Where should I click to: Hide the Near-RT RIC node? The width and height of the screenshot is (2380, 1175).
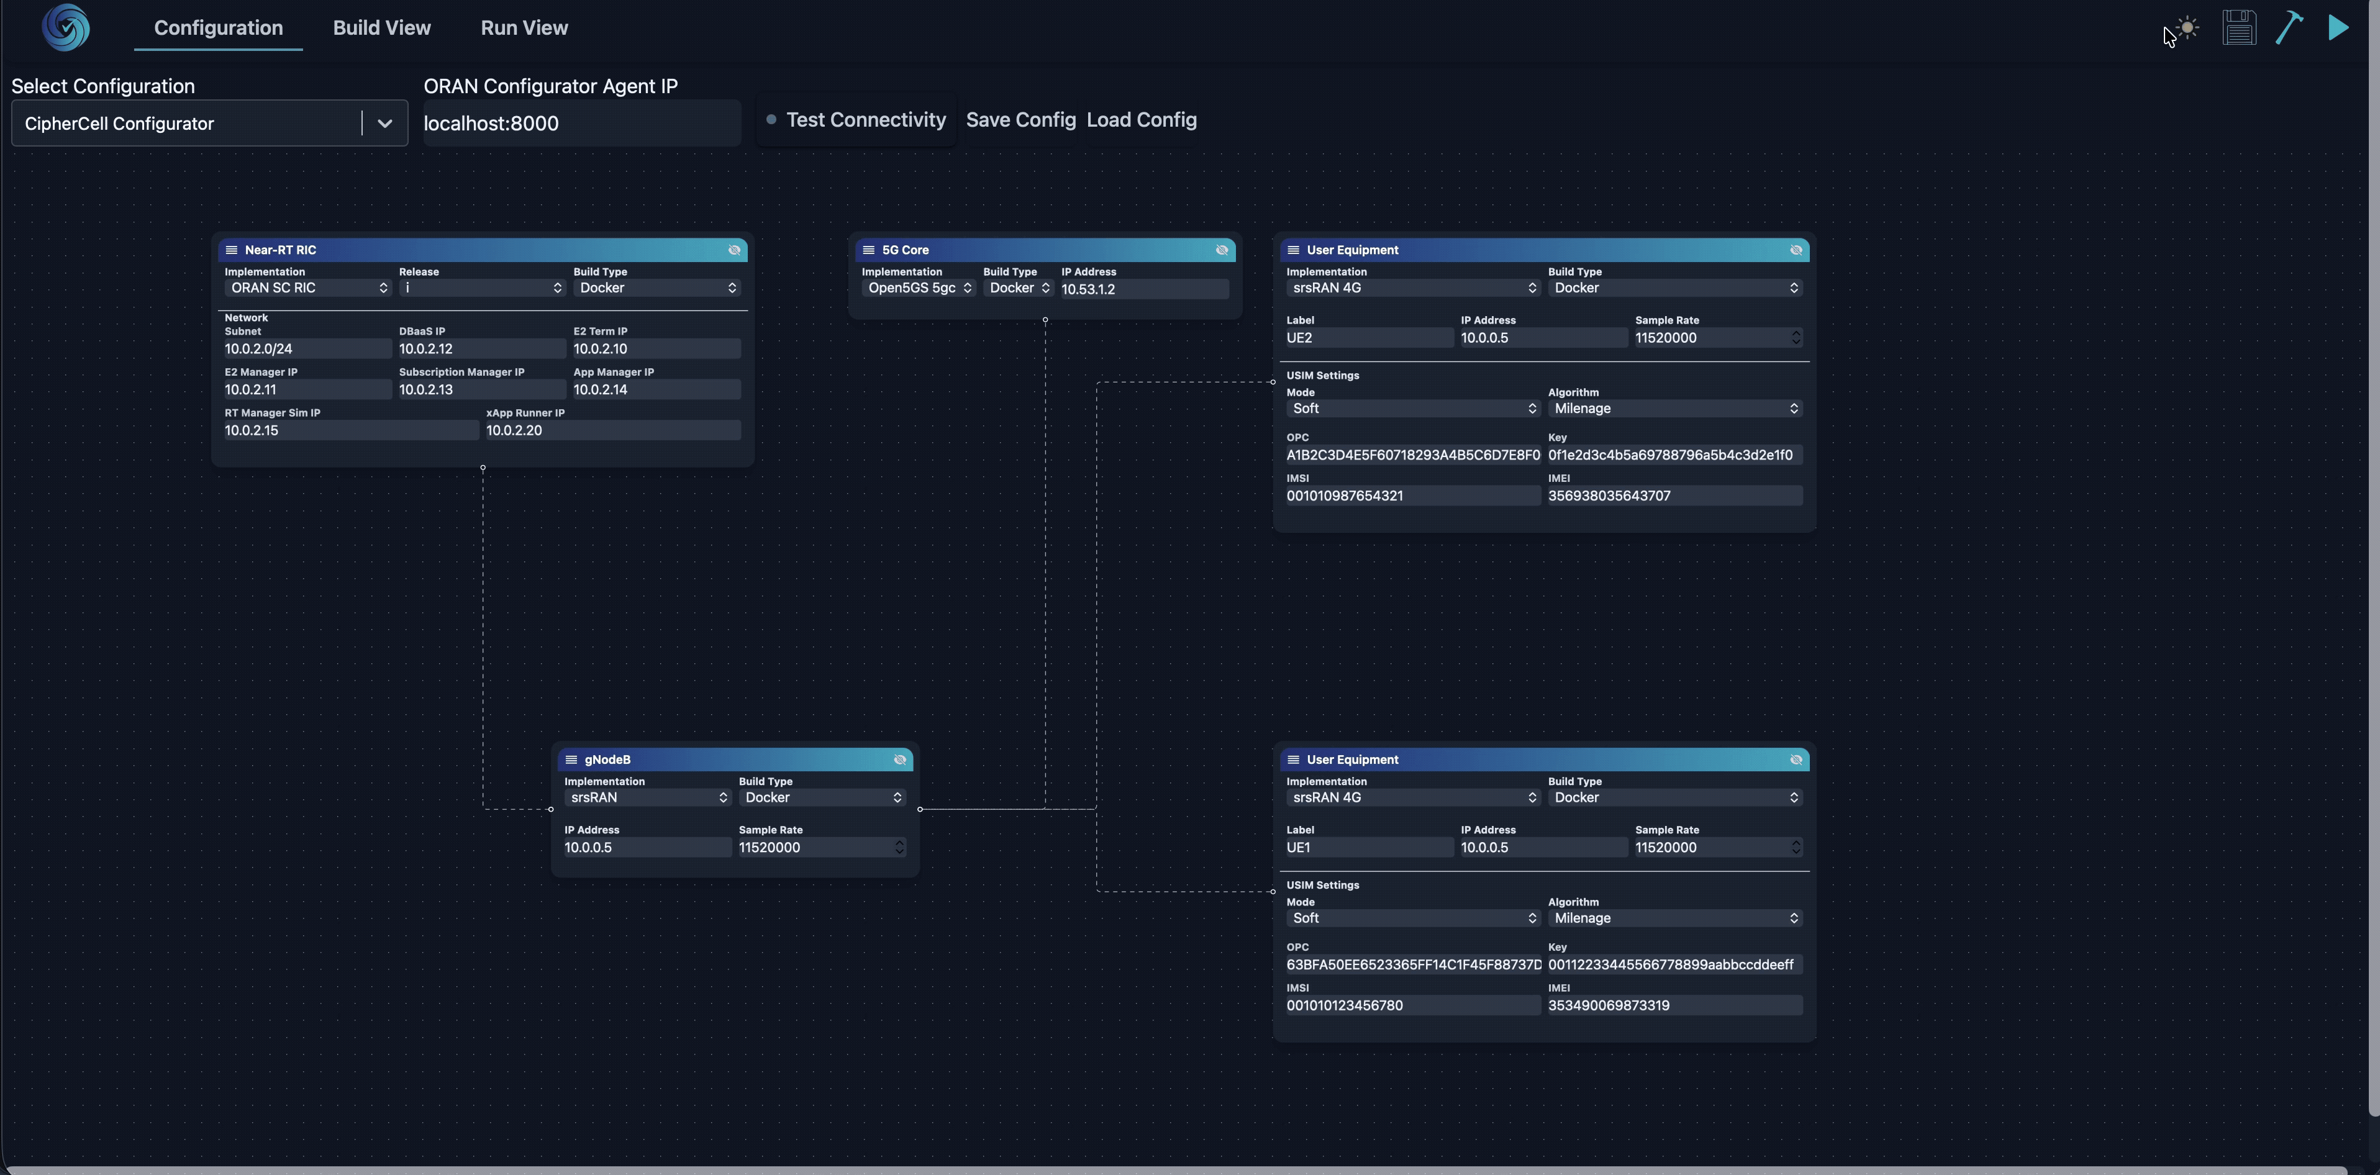tap(735, 250)
